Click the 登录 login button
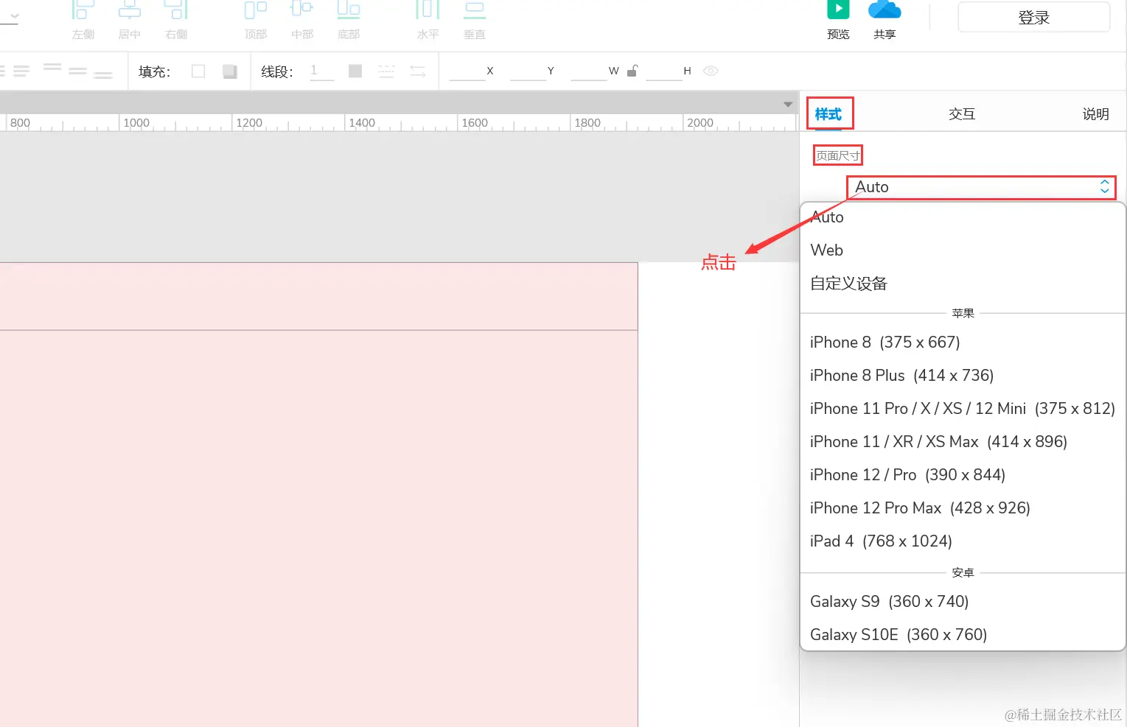1127x727 pixels. [1033, 18]
